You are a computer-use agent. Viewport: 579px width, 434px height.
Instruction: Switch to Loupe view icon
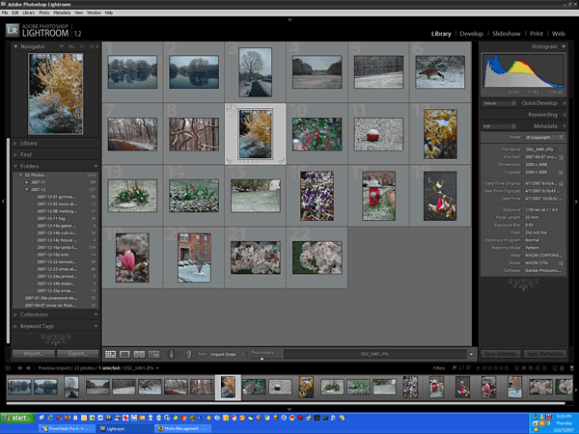tap(124, 354)
